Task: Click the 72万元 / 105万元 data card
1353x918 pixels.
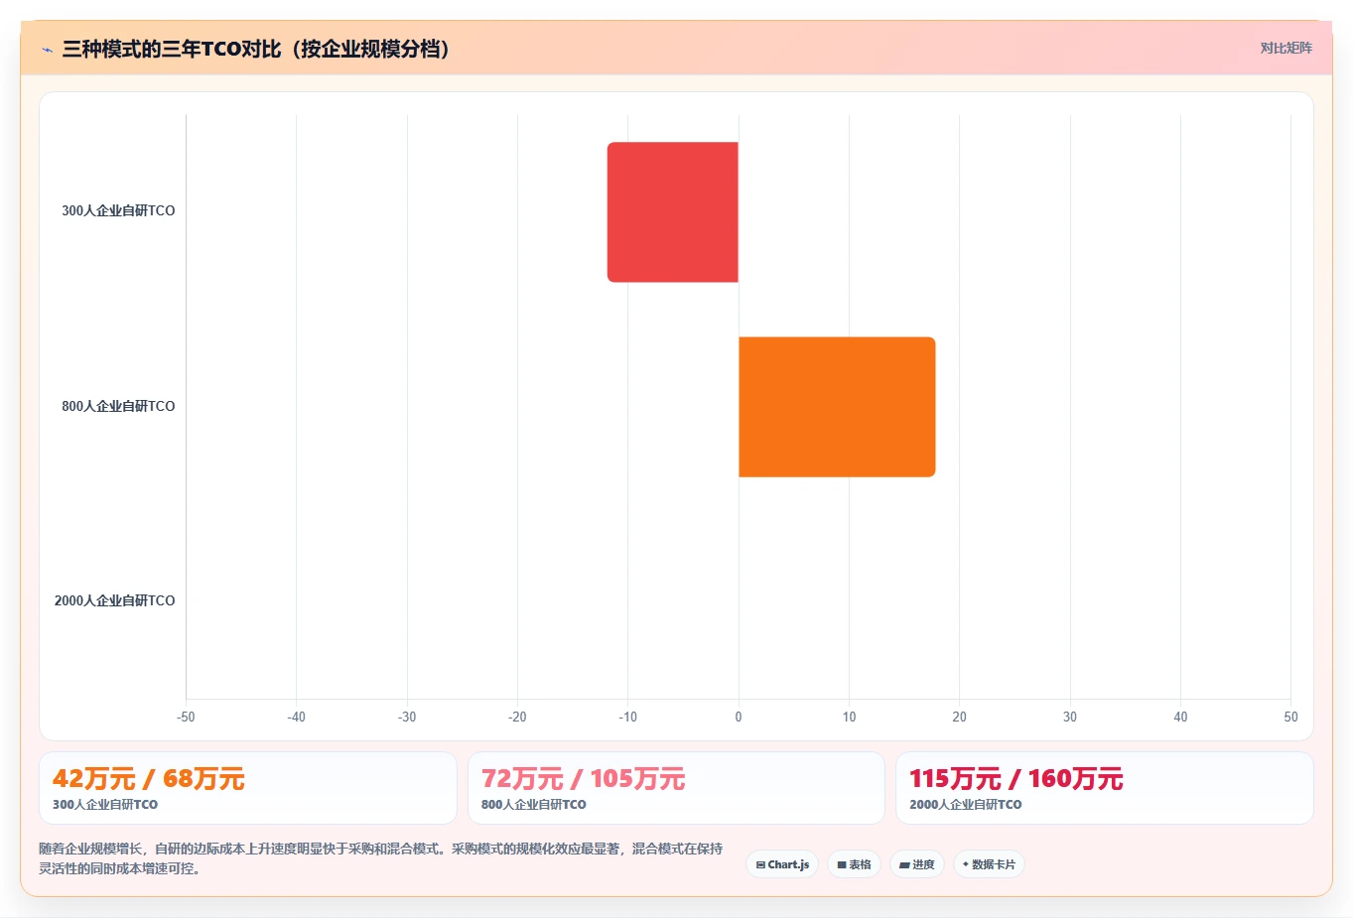Action: coord(676,788)
